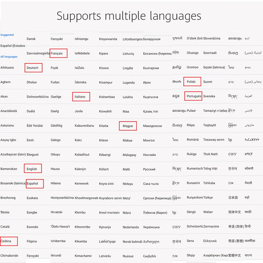Select Melayu language entry
This screenshot has height=263, width=263.
coord(128,184)
